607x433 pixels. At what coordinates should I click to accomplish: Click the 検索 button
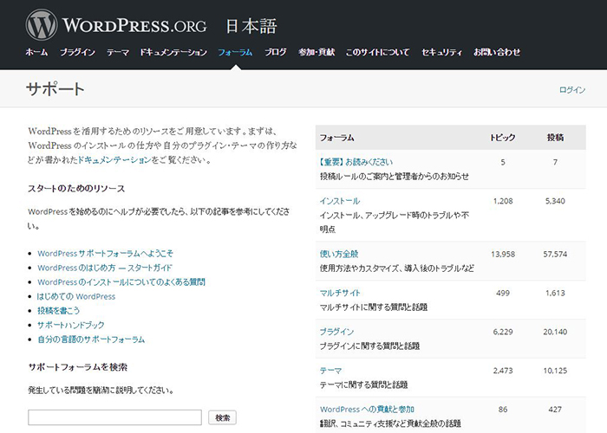[x=222, y=417]
